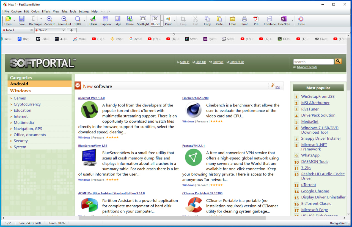Click the Cut scissors icon
This screenshot has height=227, width=352.
(x=195, y=19)
